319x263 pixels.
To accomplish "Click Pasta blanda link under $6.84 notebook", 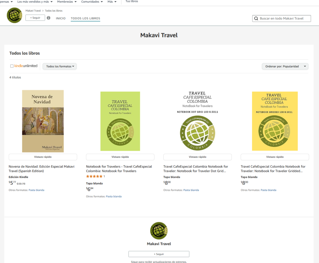I will [x=114, y=196].
